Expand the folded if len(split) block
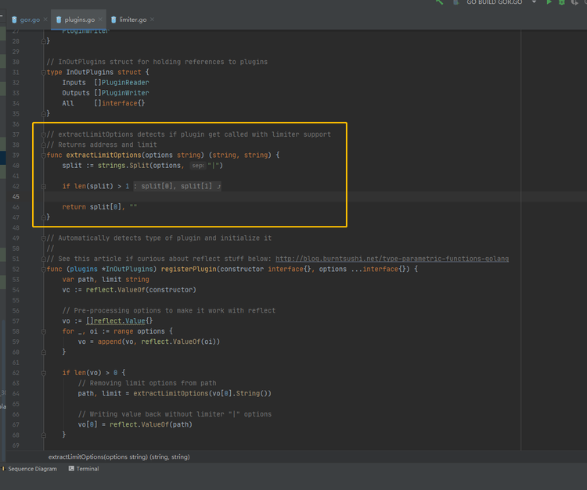The width and height of the screenshot is (587, 490). click(43, 186)
